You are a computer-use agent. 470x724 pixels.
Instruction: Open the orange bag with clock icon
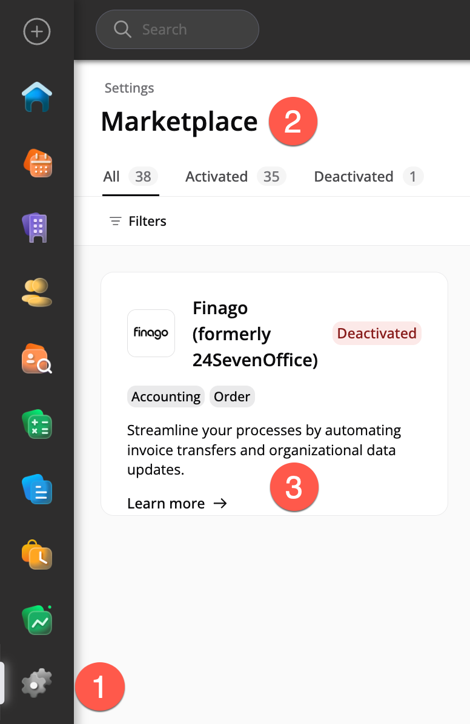coord(37,555)
